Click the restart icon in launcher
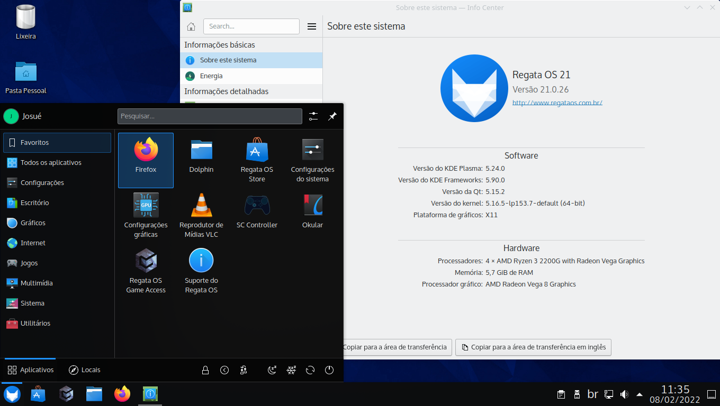 (x=310, y=370)
